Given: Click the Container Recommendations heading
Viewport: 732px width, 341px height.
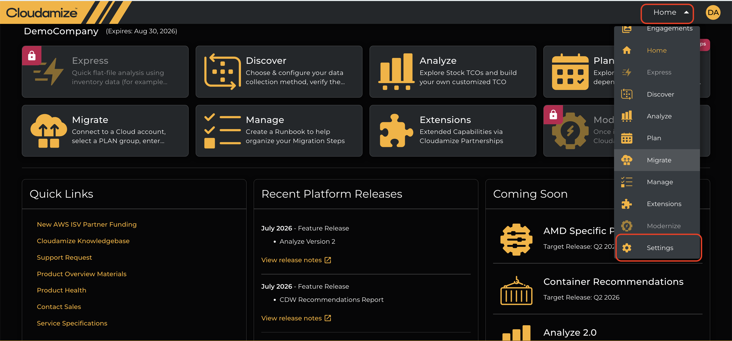Looking at the screenshot, I should pyautogui.click(x=613, y=282).
